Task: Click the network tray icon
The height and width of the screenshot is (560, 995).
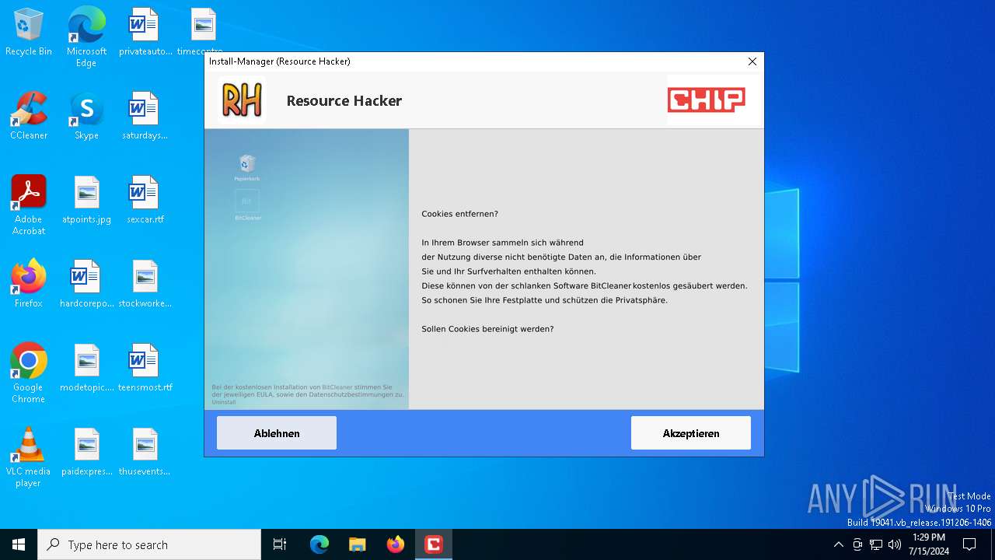Action: tap(876, 544)
